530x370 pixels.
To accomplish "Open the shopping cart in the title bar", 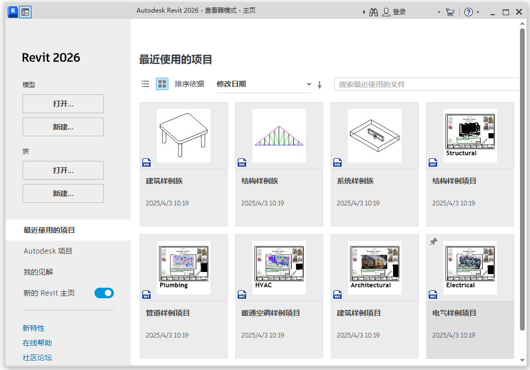I will pos(450,11).
